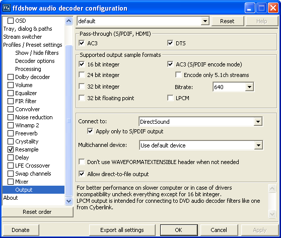281x238 pixels.
Task: Check Don't use WAVEFORMATEXTENSIBLE header option
Action: click(82, 162)
